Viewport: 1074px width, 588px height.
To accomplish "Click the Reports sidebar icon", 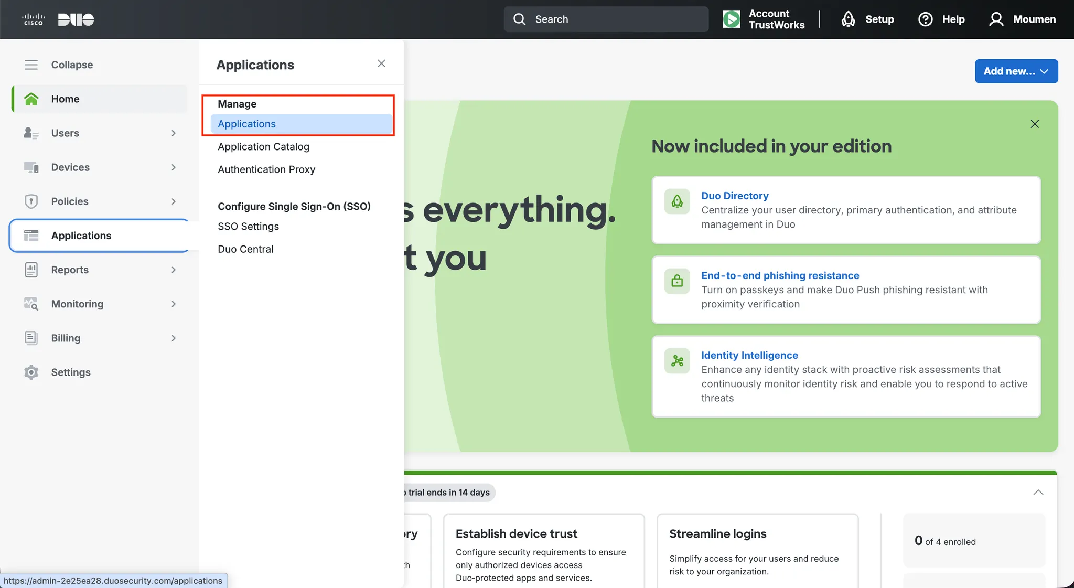I will tap(31, 270).
